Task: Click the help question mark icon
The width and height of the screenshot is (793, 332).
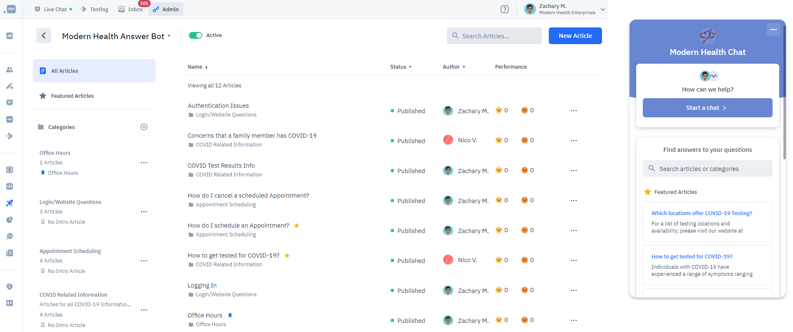Action: coord(504,9)
